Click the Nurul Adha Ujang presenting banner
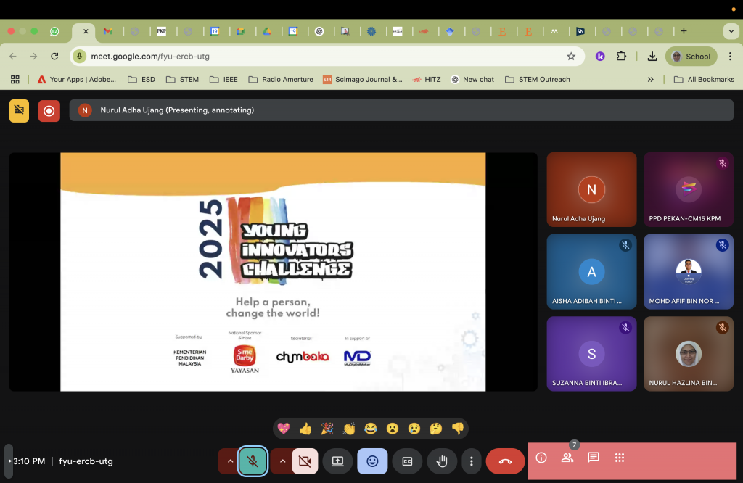 coord(401,110)
